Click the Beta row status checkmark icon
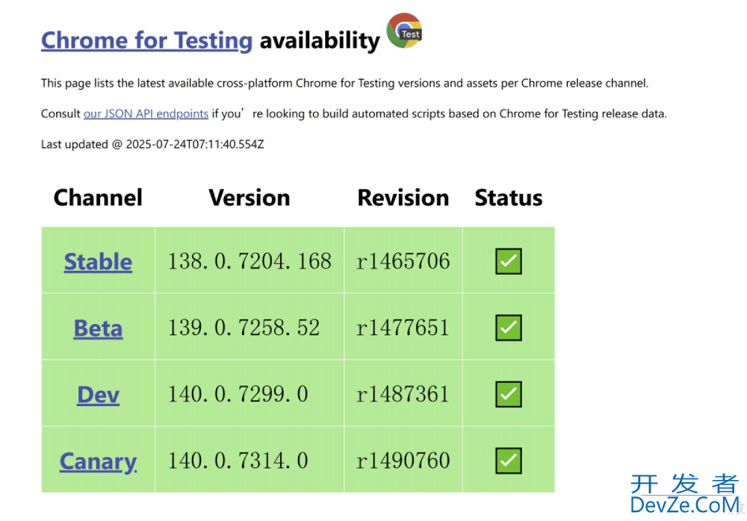This screenshot has width=747, height=521. coord(508,328)
